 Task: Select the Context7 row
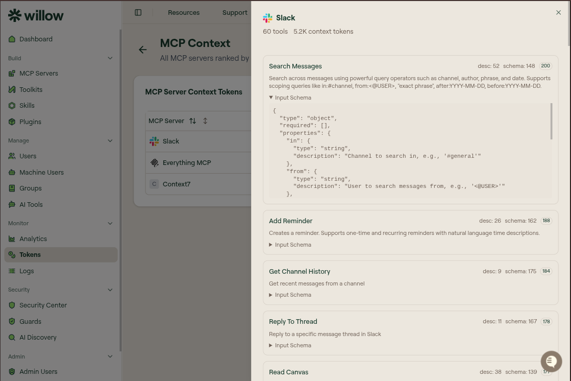tap(198, 184)
